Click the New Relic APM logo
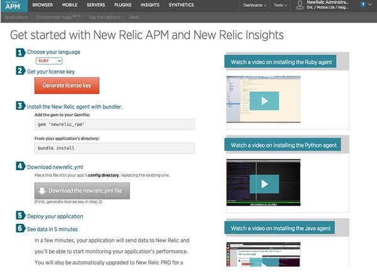The image size is (377, 276). [14, 6]
